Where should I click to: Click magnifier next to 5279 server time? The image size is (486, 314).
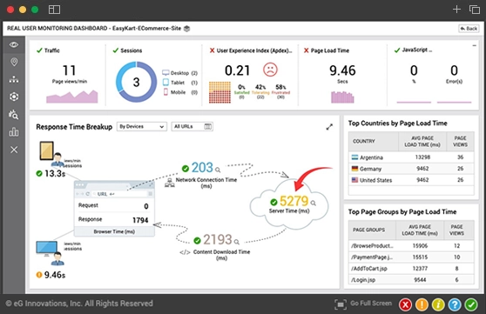pyautogui.click(x=314, y=204)
